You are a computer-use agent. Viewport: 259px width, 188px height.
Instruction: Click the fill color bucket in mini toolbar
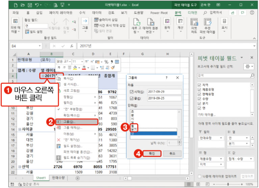point(75,67)
